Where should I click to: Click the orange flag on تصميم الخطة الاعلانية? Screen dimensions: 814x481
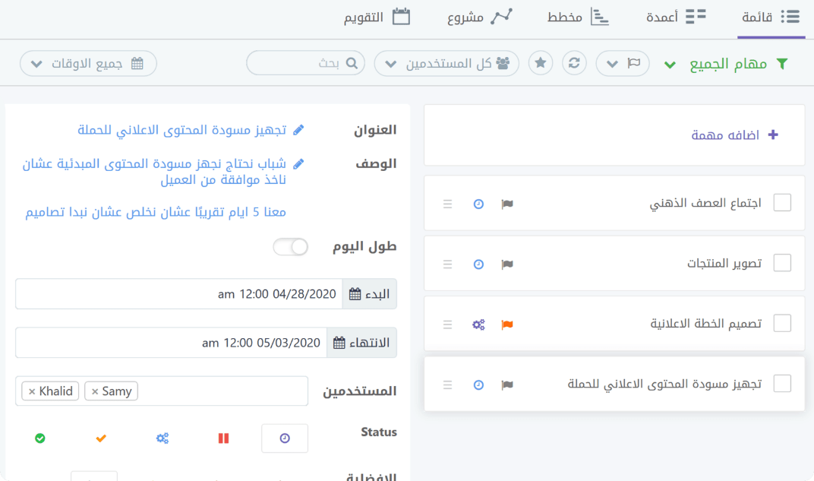(x=507, y=324)
